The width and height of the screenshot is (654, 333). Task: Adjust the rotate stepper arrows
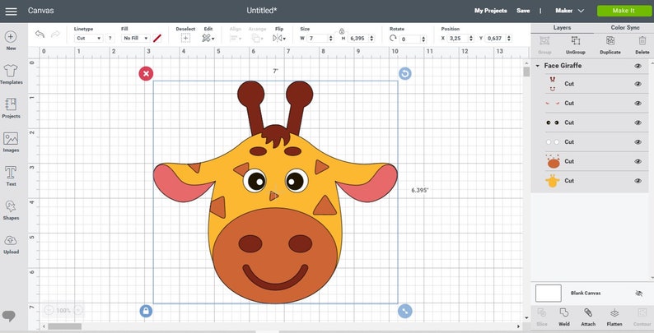point(423,39)
